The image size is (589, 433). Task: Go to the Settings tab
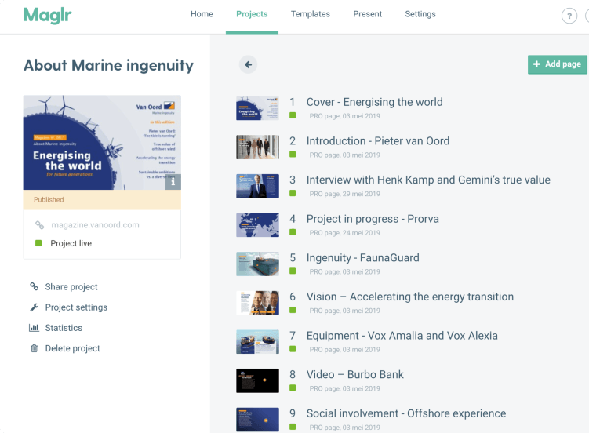(420, 14)
